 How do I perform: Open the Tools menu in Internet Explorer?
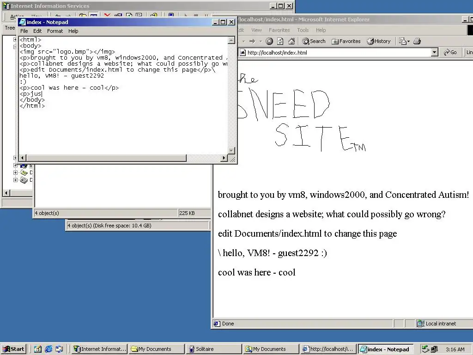[303, 30]
